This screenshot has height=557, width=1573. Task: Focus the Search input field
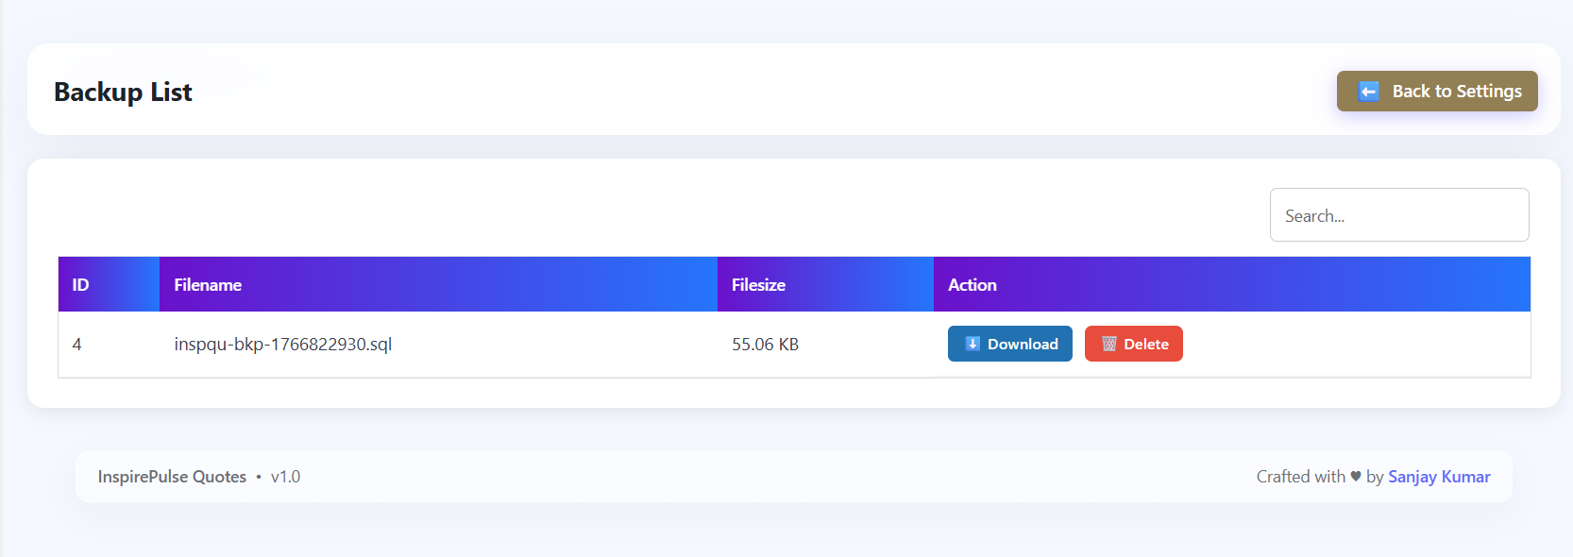click(x=1399, y=215)
